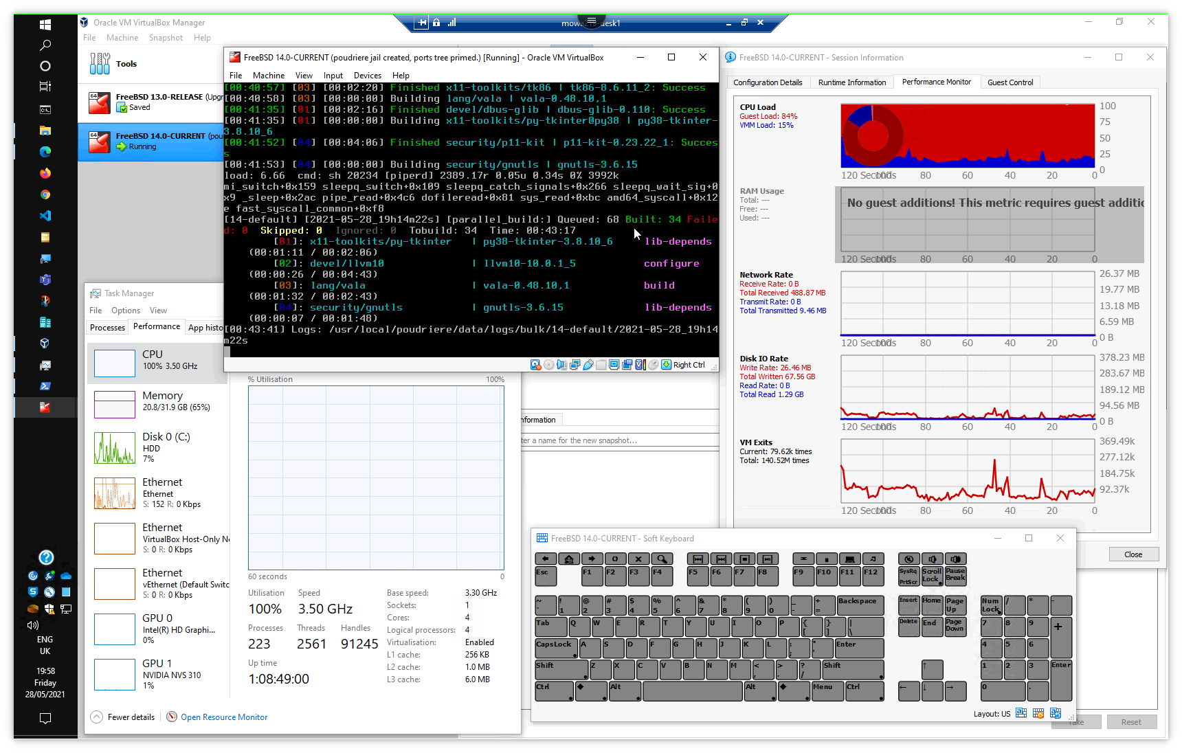Toggle left Alt key on Soft Keyboard
Screen dimensions: 1182x753
point(624,691)
